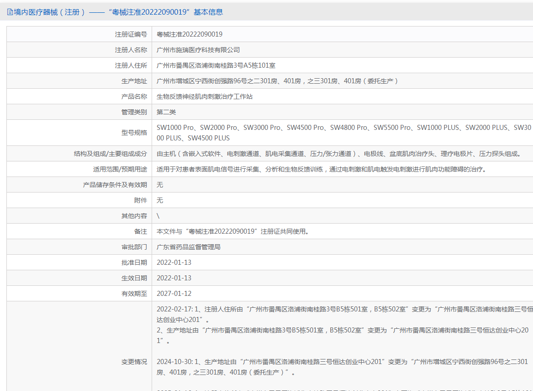Click expiry date 2027-01-12

click(x=174, y=294)
